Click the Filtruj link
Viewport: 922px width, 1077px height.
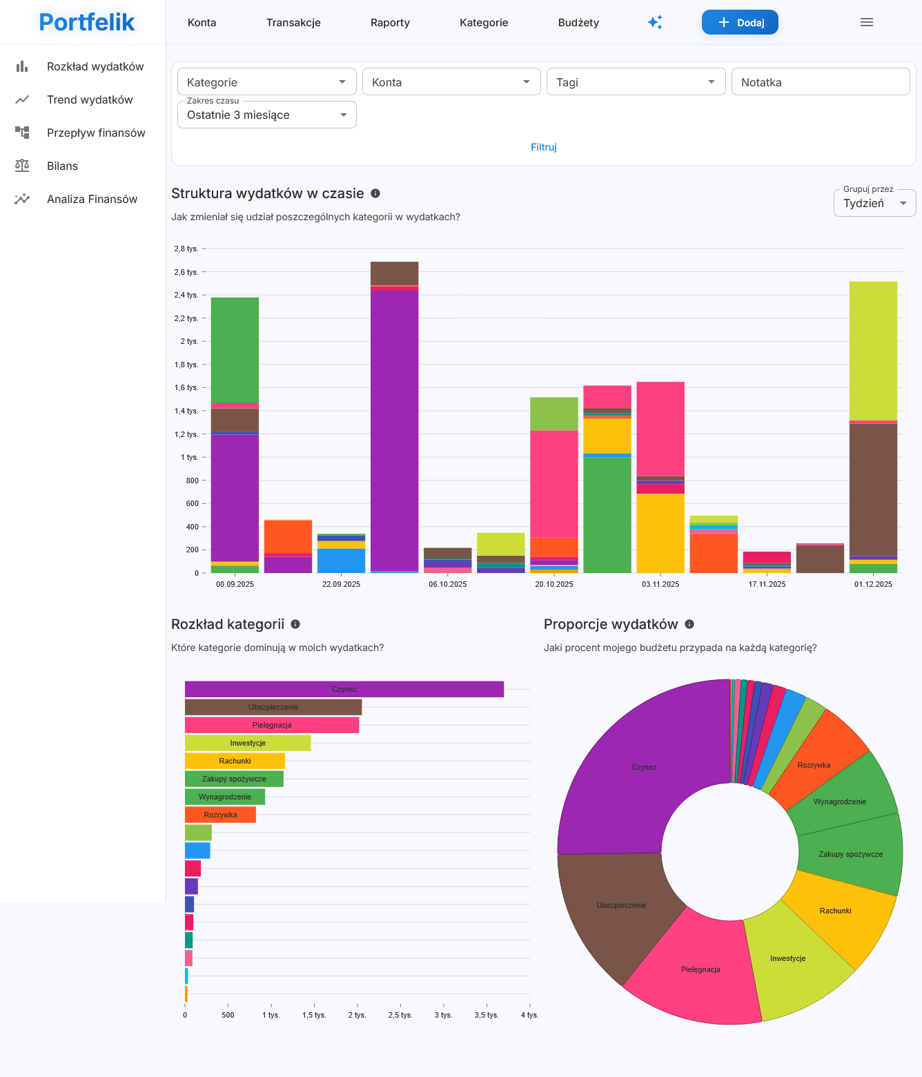(x=543, y=147)
